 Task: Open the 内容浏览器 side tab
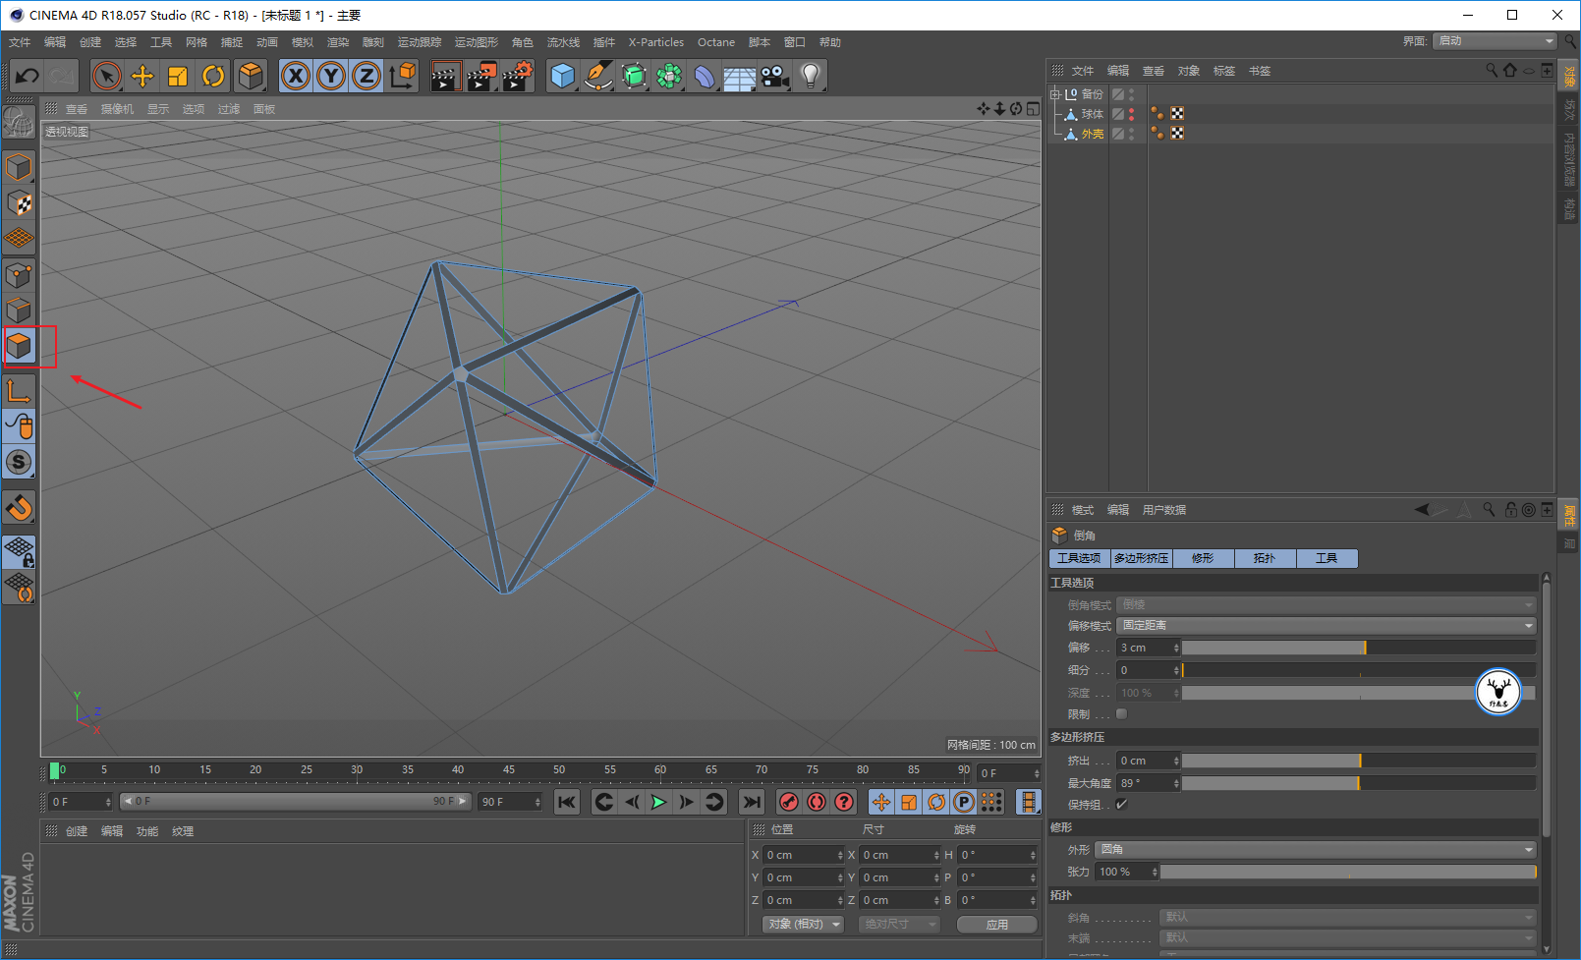[x=1569, y=159]
